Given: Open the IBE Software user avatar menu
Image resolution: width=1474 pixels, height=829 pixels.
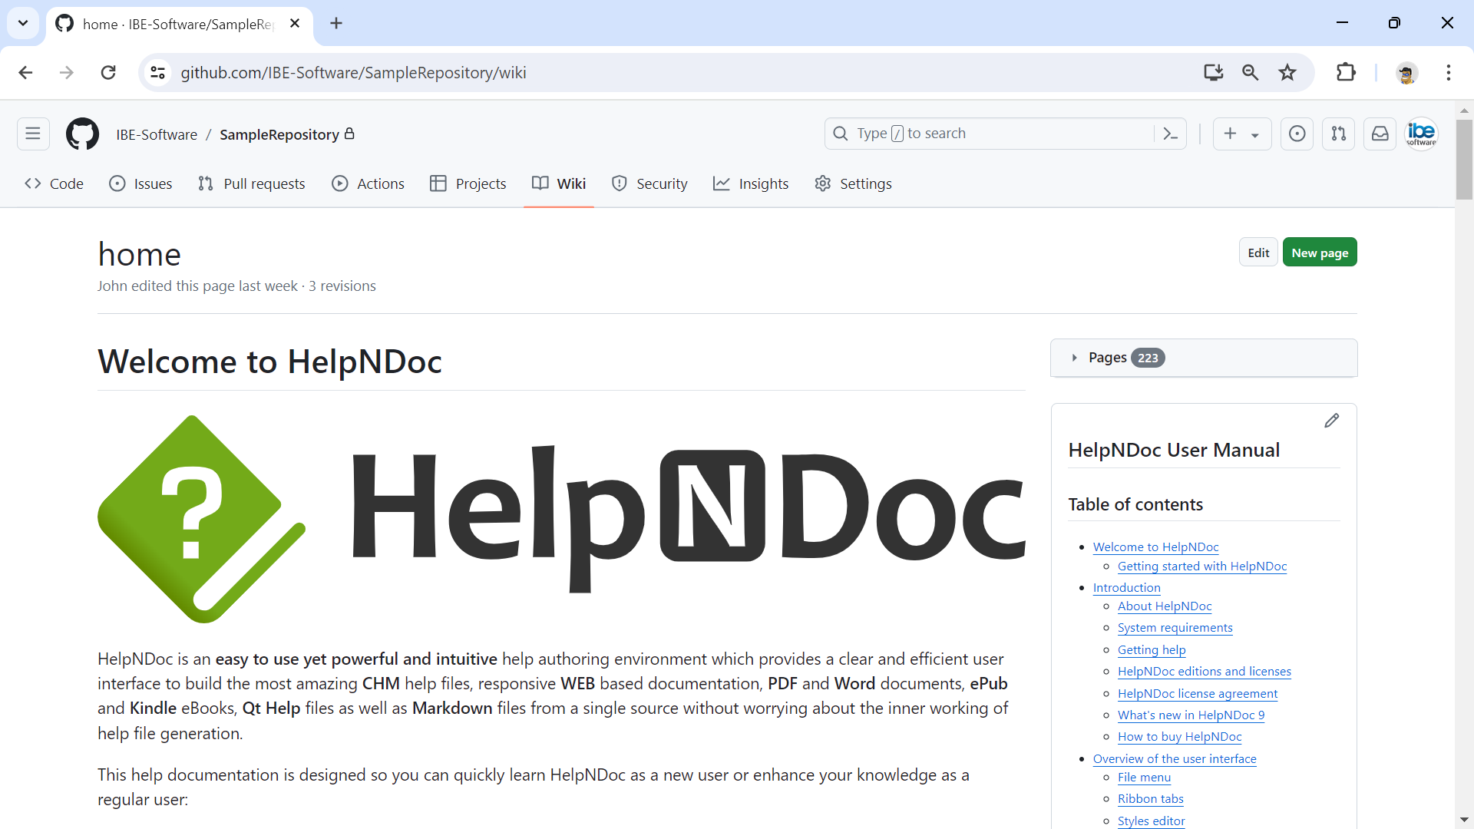Looking at the screenshot, I should tap(1421, 134).
